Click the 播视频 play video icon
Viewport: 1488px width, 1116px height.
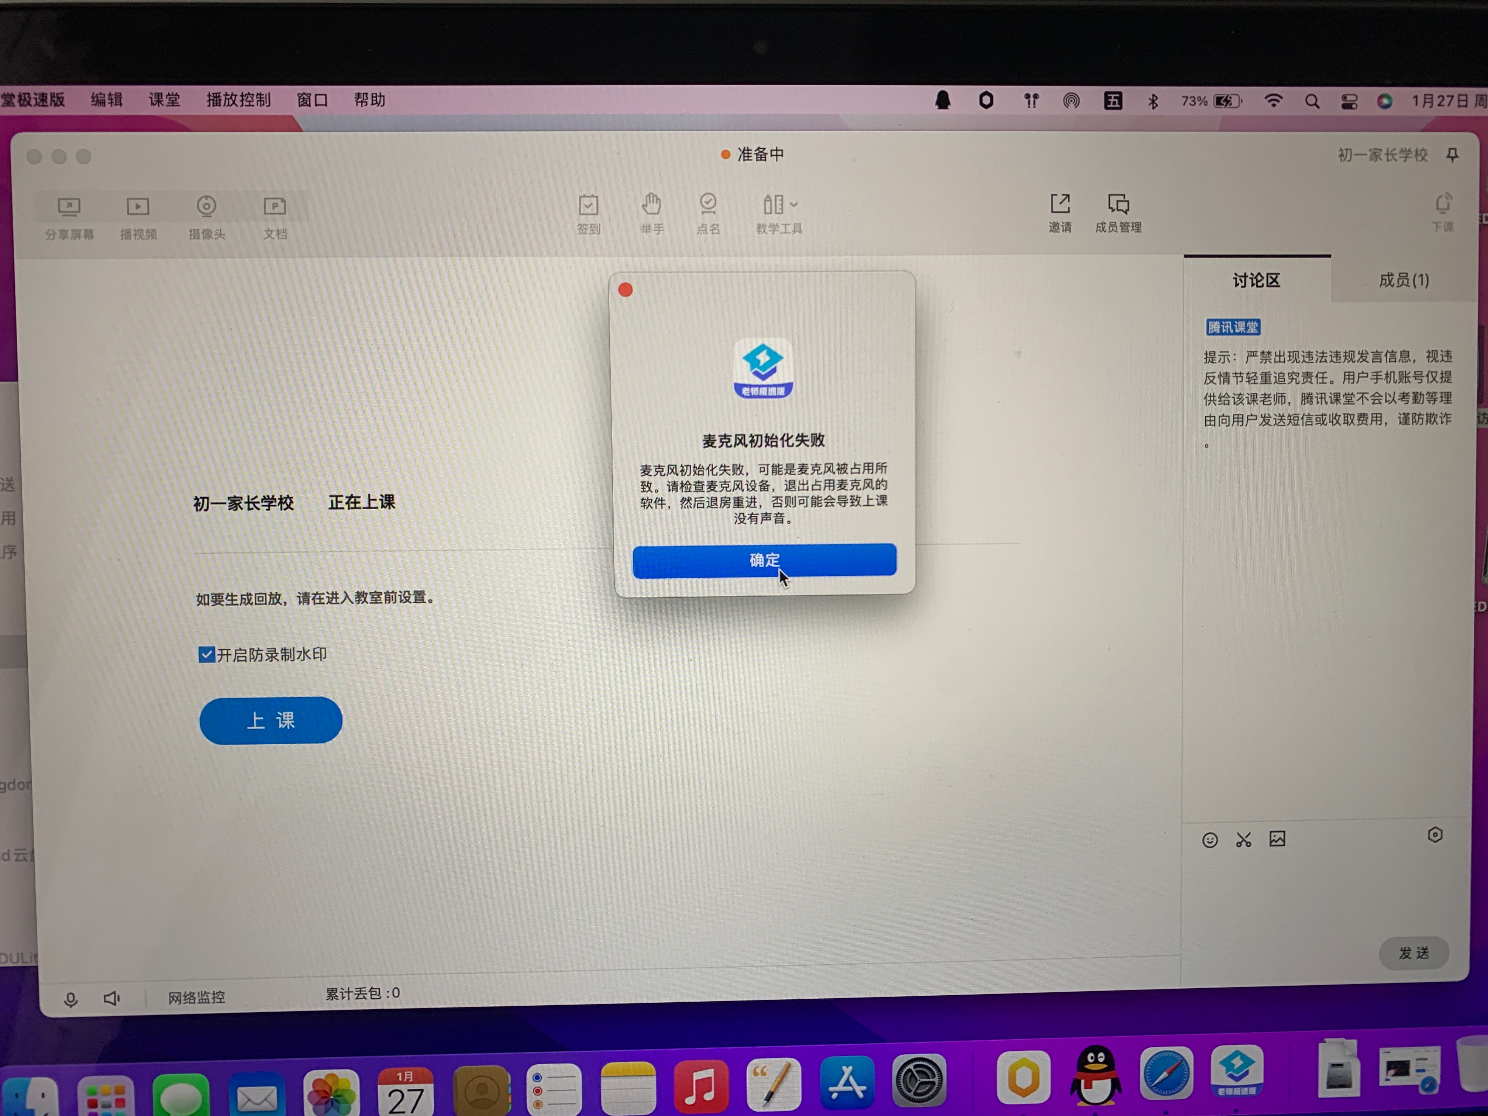tap(138, 207)
